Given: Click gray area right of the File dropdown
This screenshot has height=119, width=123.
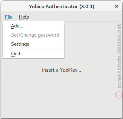Looking at the screenshot, I should click(x=89, y=40).
